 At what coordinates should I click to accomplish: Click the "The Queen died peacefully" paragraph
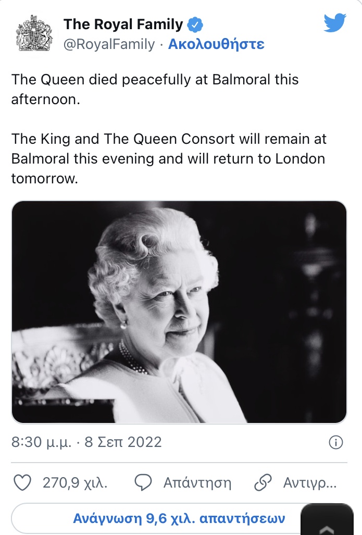pos(155,89)
